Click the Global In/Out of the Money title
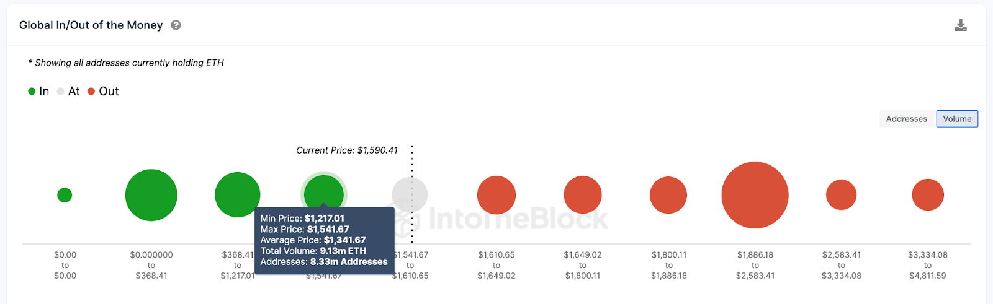Image resolution: width=993 pixels, height=304 pixels. (x=91, y=25)
